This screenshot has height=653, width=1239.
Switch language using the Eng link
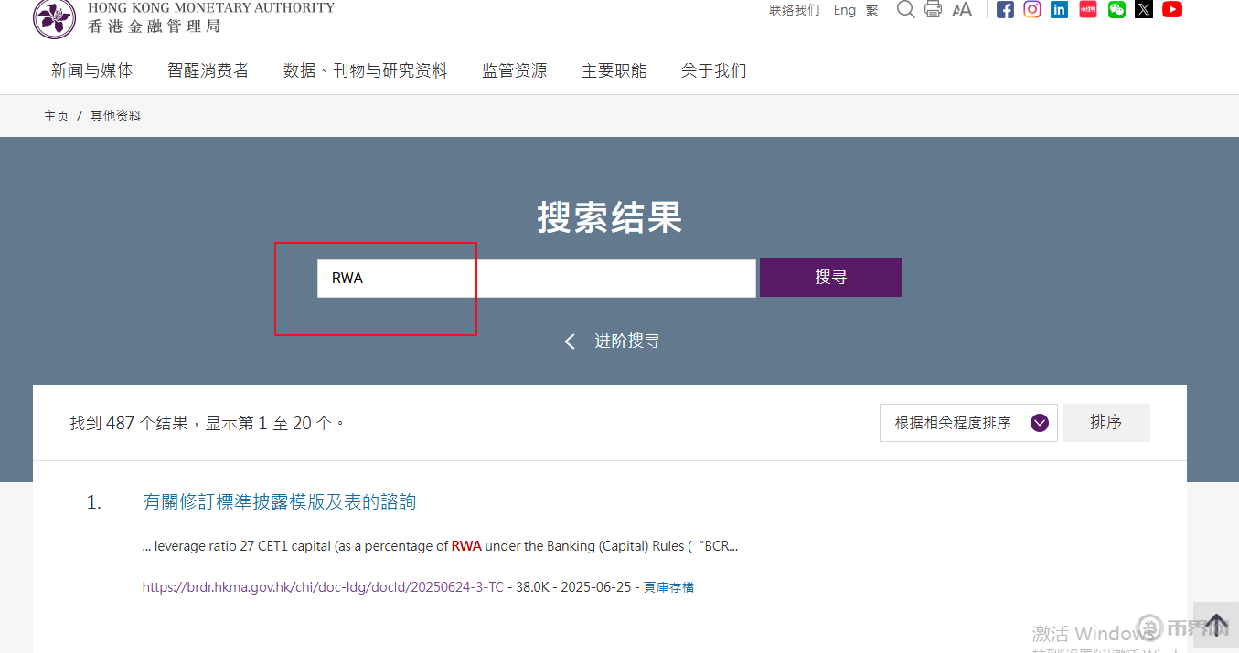[x=844, y=10]
